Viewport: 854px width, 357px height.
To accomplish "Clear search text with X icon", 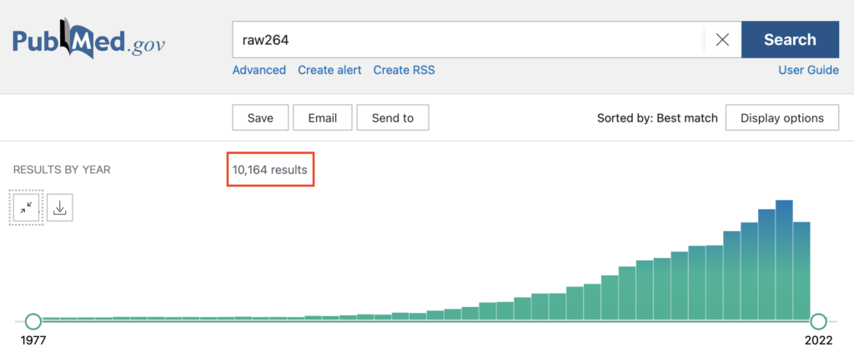I will 722,40.
